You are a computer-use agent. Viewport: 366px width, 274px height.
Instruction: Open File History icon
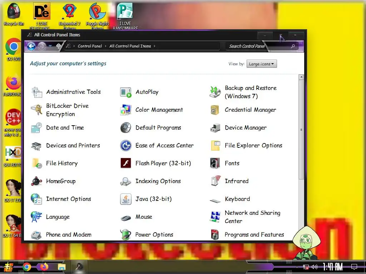[36, 163]
